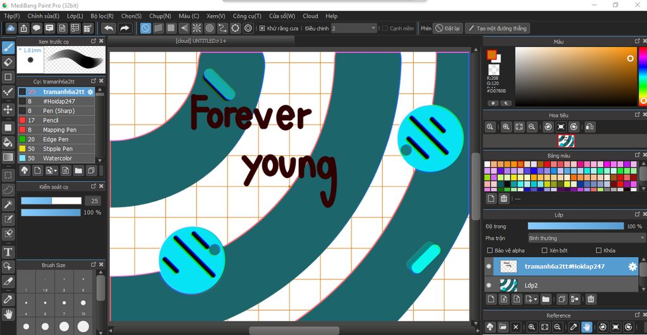Enable the Cạnh mềm checkbox
647x335 pixels.
coord(385,28)
